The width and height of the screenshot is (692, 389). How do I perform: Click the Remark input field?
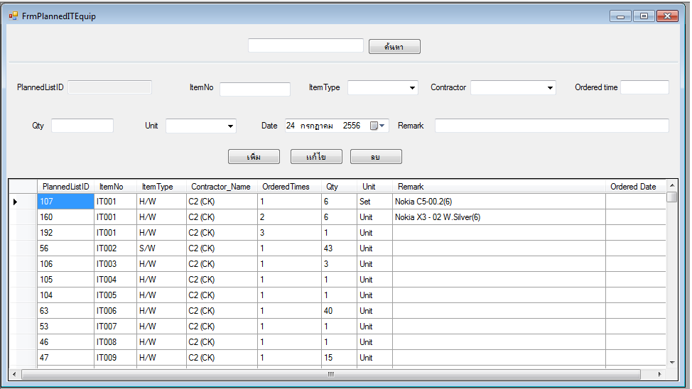tap(552, 126)
